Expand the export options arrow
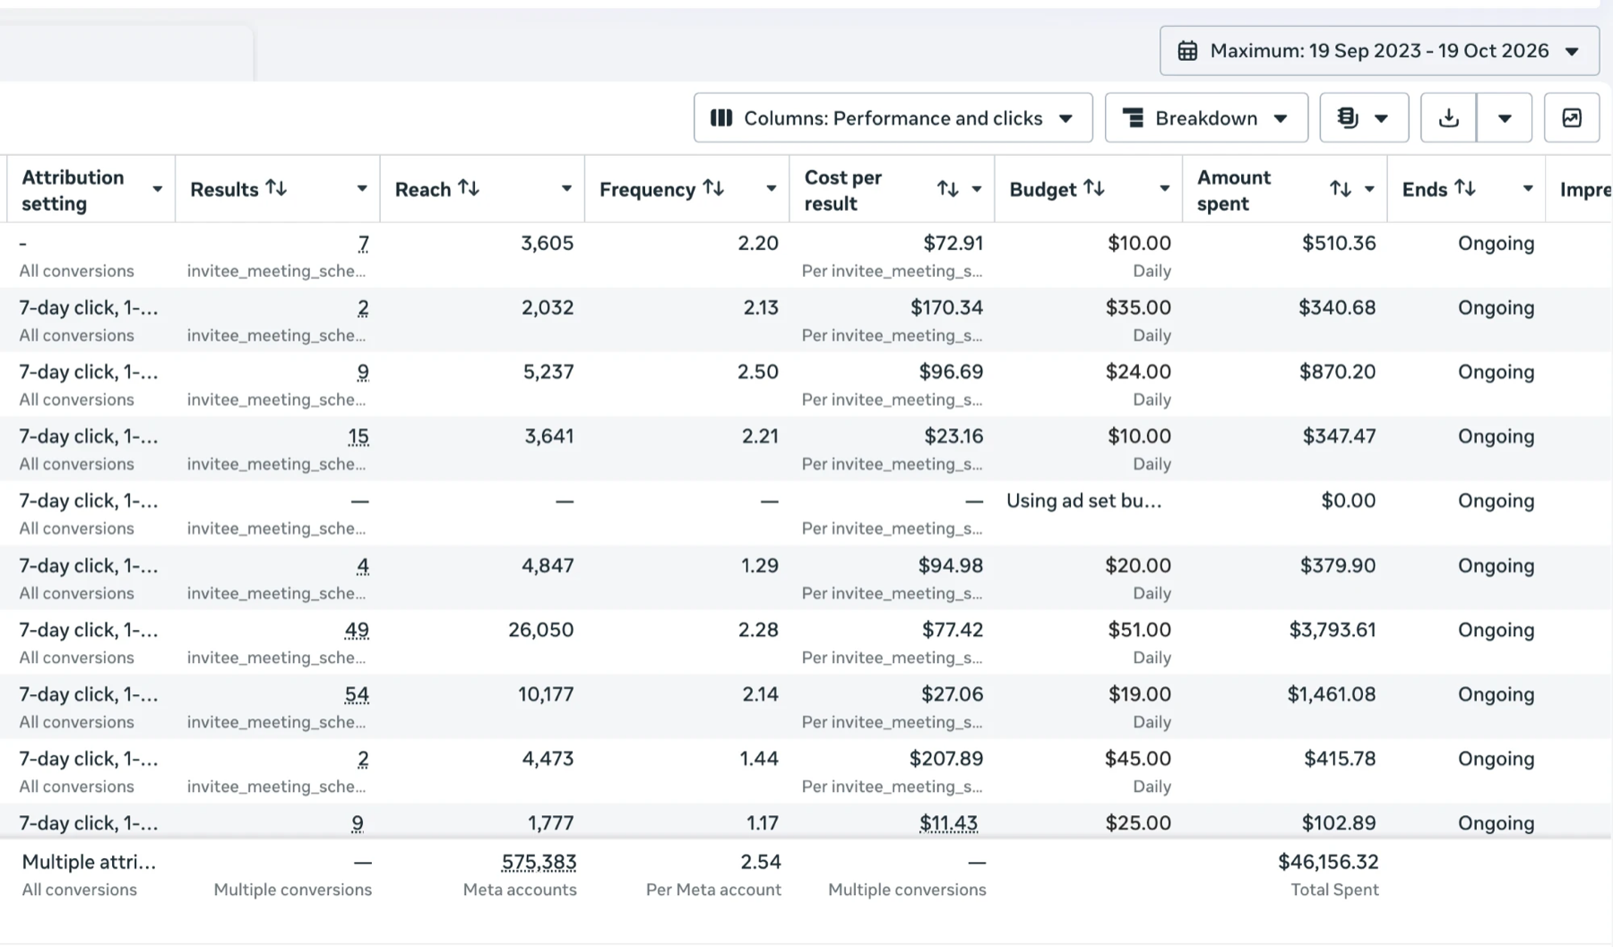 (1505, 118)
